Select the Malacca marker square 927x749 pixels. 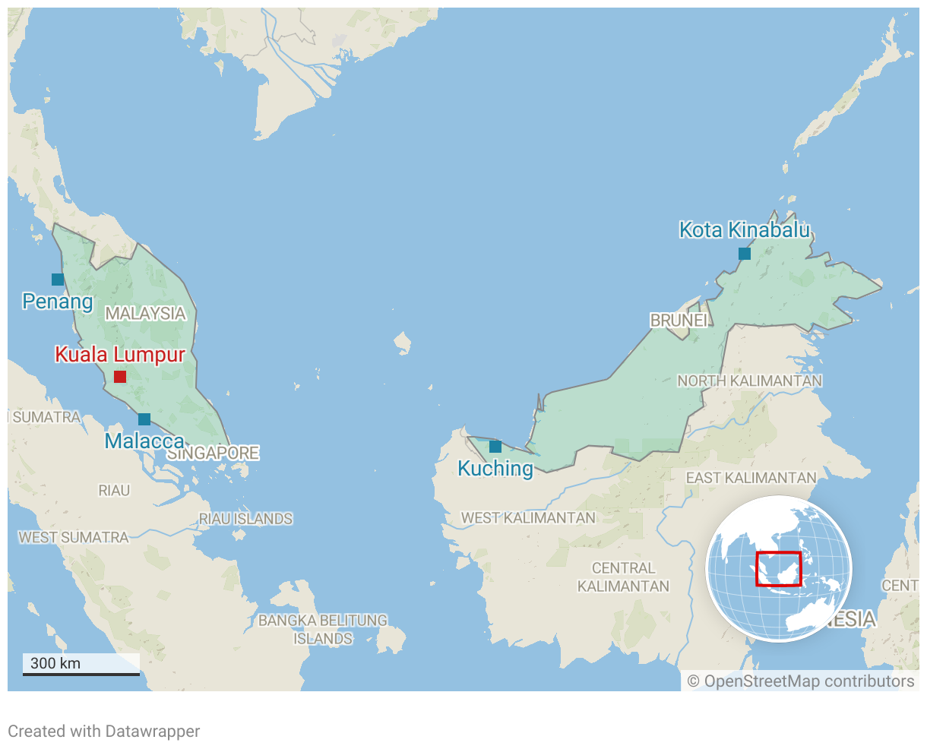pos(144,419)
